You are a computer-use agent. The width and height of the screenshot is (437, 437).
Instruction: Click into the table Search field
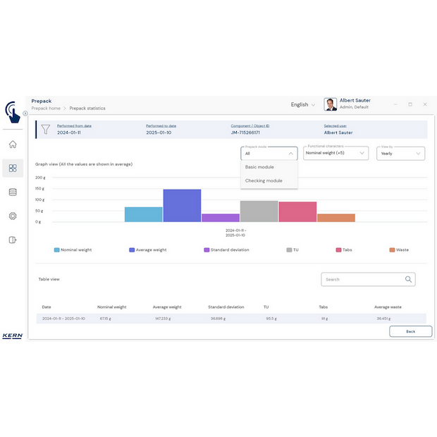point(362,279)
